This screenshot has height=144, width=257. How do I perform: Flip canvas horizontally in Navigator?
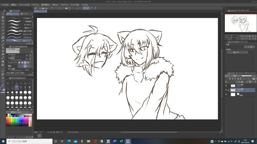coord(253,39)
